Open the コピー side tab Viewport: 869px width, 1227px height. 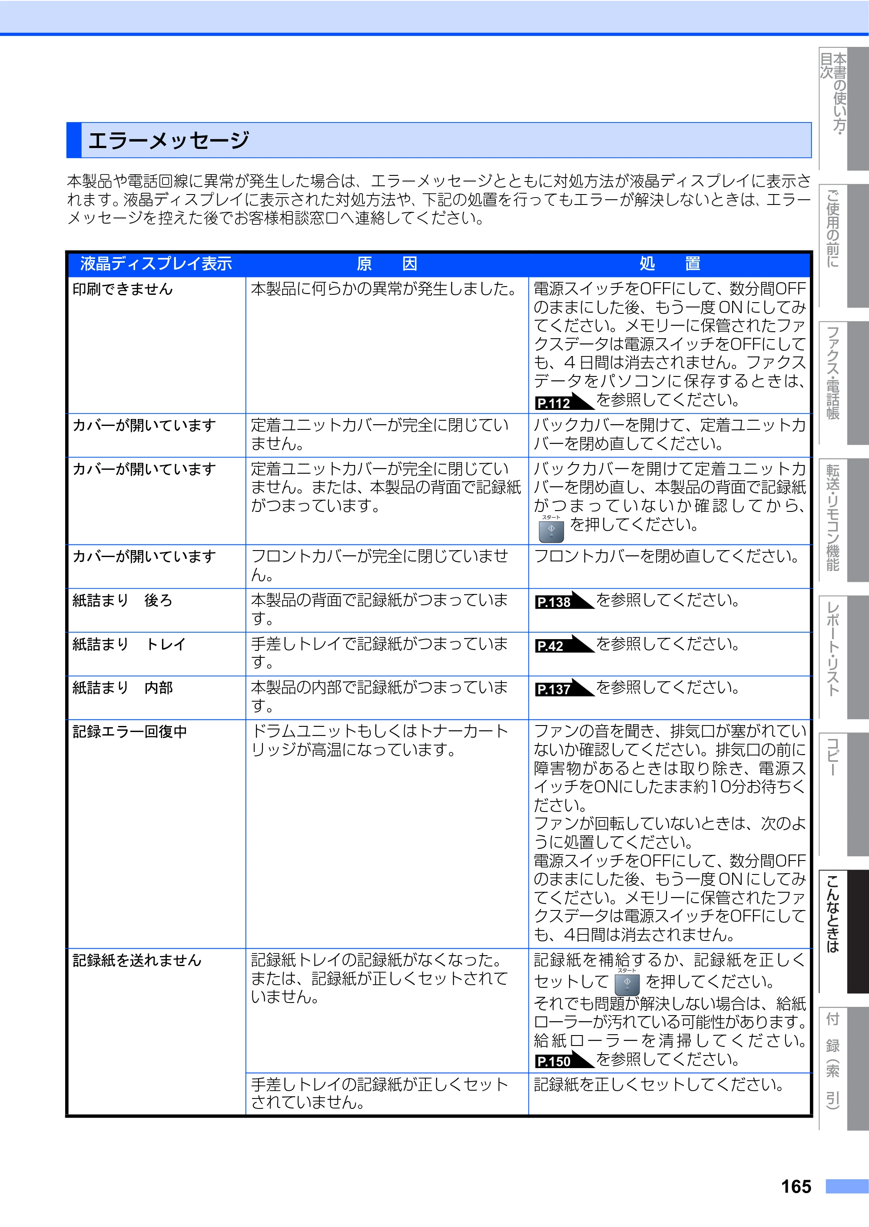[843, 794]
